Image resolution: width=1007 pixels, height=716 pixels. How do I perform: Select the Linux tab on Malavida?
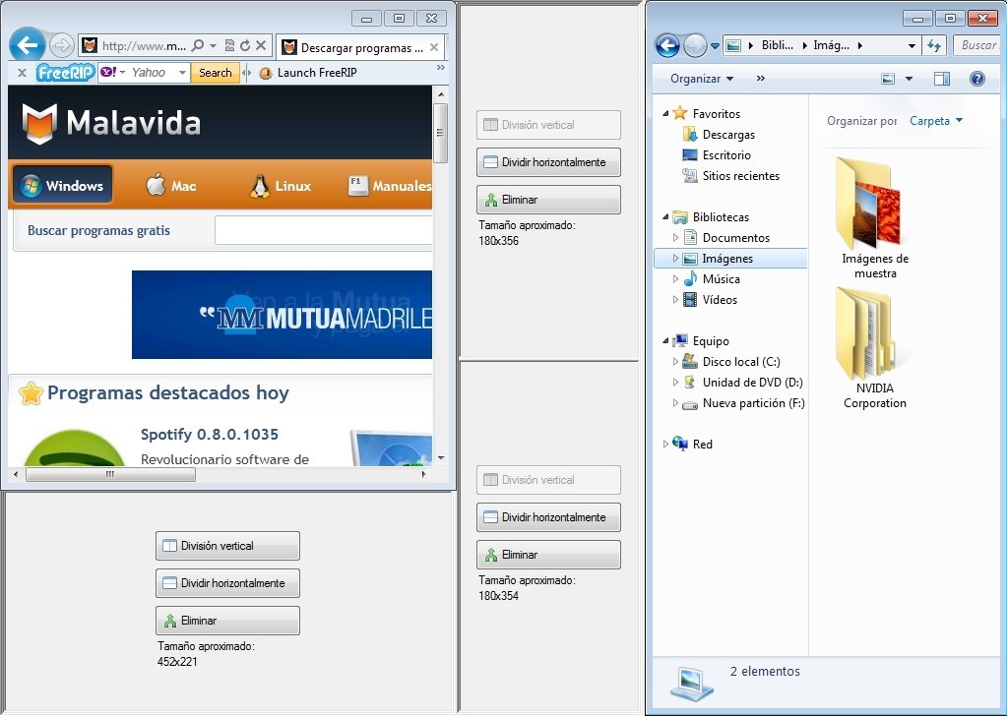(280, 186)
